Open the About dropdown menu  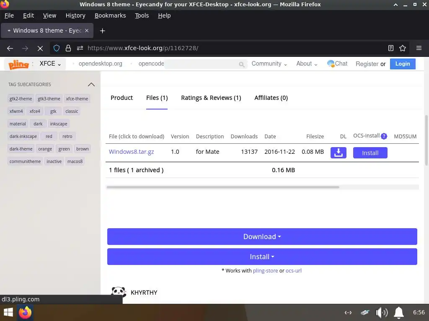(x=307, y=64)
